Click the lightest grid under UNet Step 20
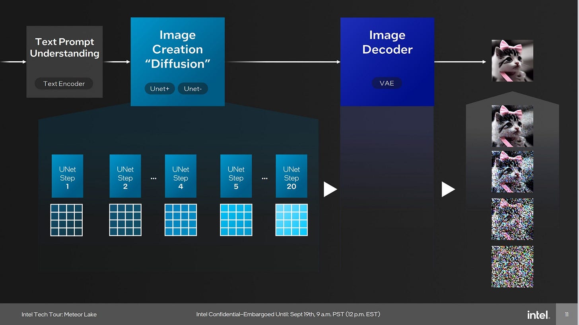Image resolution: width=579 pixels, height=325 pixels. click(291, 220)
